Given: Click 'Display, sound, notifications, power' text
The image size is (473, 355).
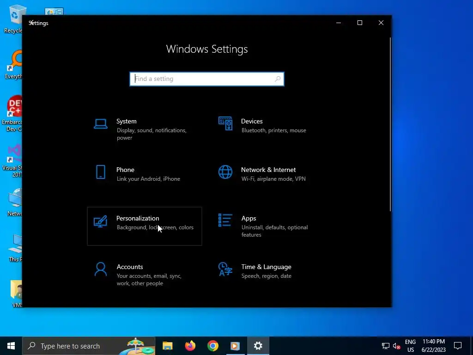Looking at the screenshot, I should click(152, 134).
